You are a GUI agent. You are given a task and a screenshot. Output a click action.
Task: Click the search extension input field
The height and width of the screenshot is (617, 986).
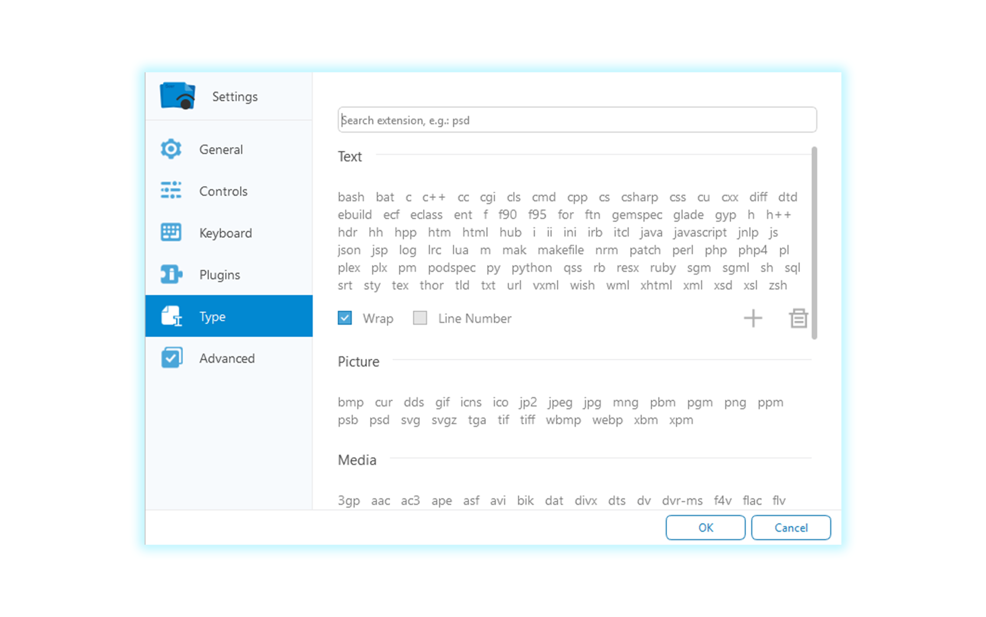(577, 120)
